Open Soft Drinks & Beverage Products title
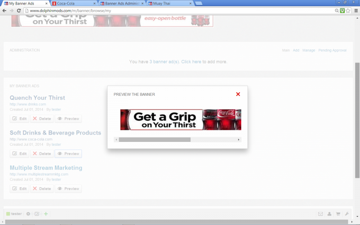The height and width of the screenshot is (225, 360). click(x=55, y=133)
